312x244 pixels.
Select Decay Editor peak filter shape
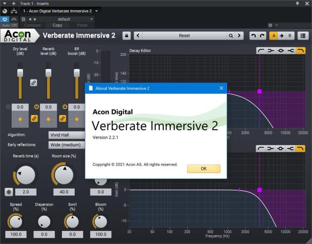[x=281, y=51]
